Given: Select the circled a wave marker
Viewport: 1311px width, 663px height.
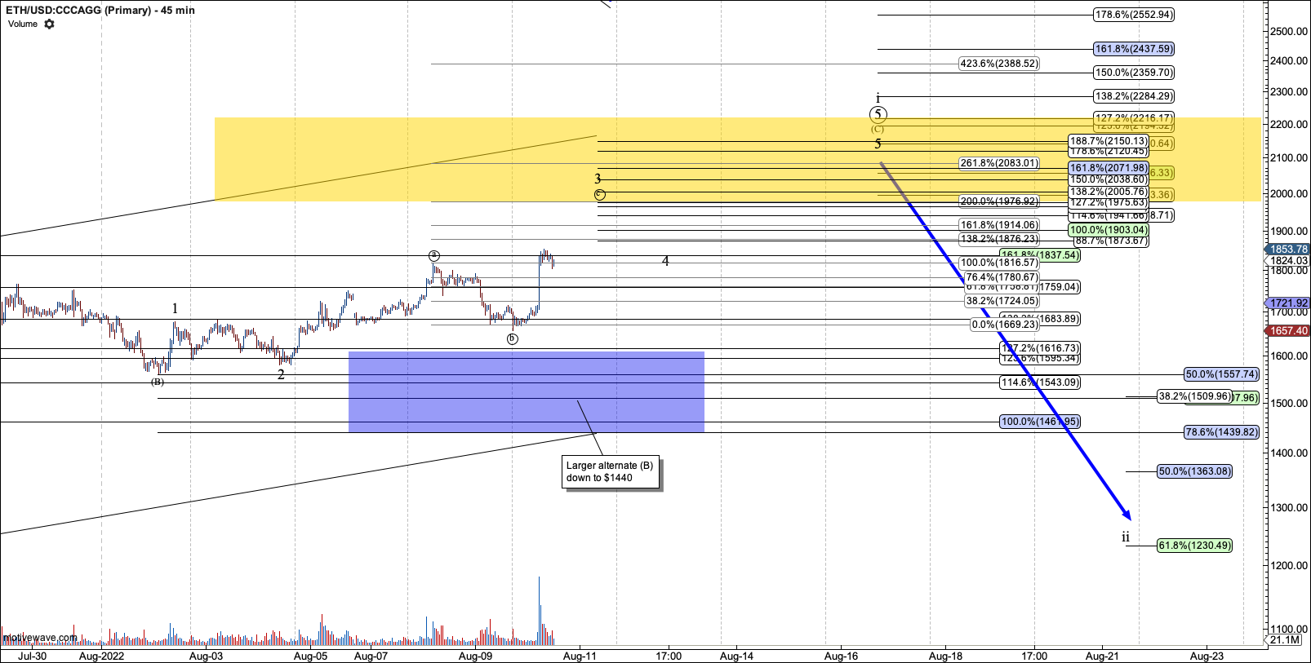Looking at the screenshot, I should tap(434, 255).
